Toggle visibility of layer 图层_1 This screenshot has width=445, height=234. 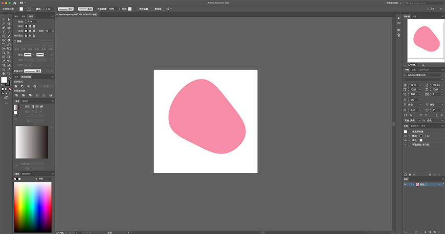[x=405, y=185]
